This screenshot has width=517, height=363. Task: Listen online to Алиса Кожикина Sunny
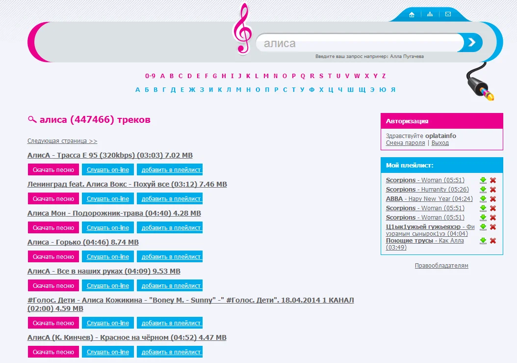(108, 323)
